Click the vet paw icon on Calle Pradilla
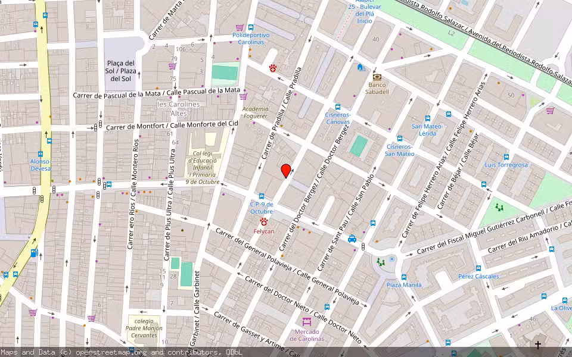 [x=272, y=68]
